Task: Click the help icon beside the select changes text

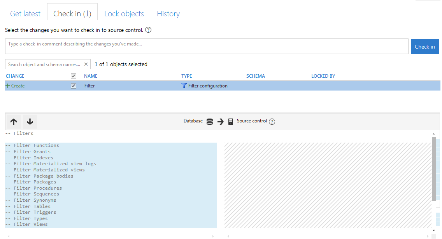Action: 148,30
